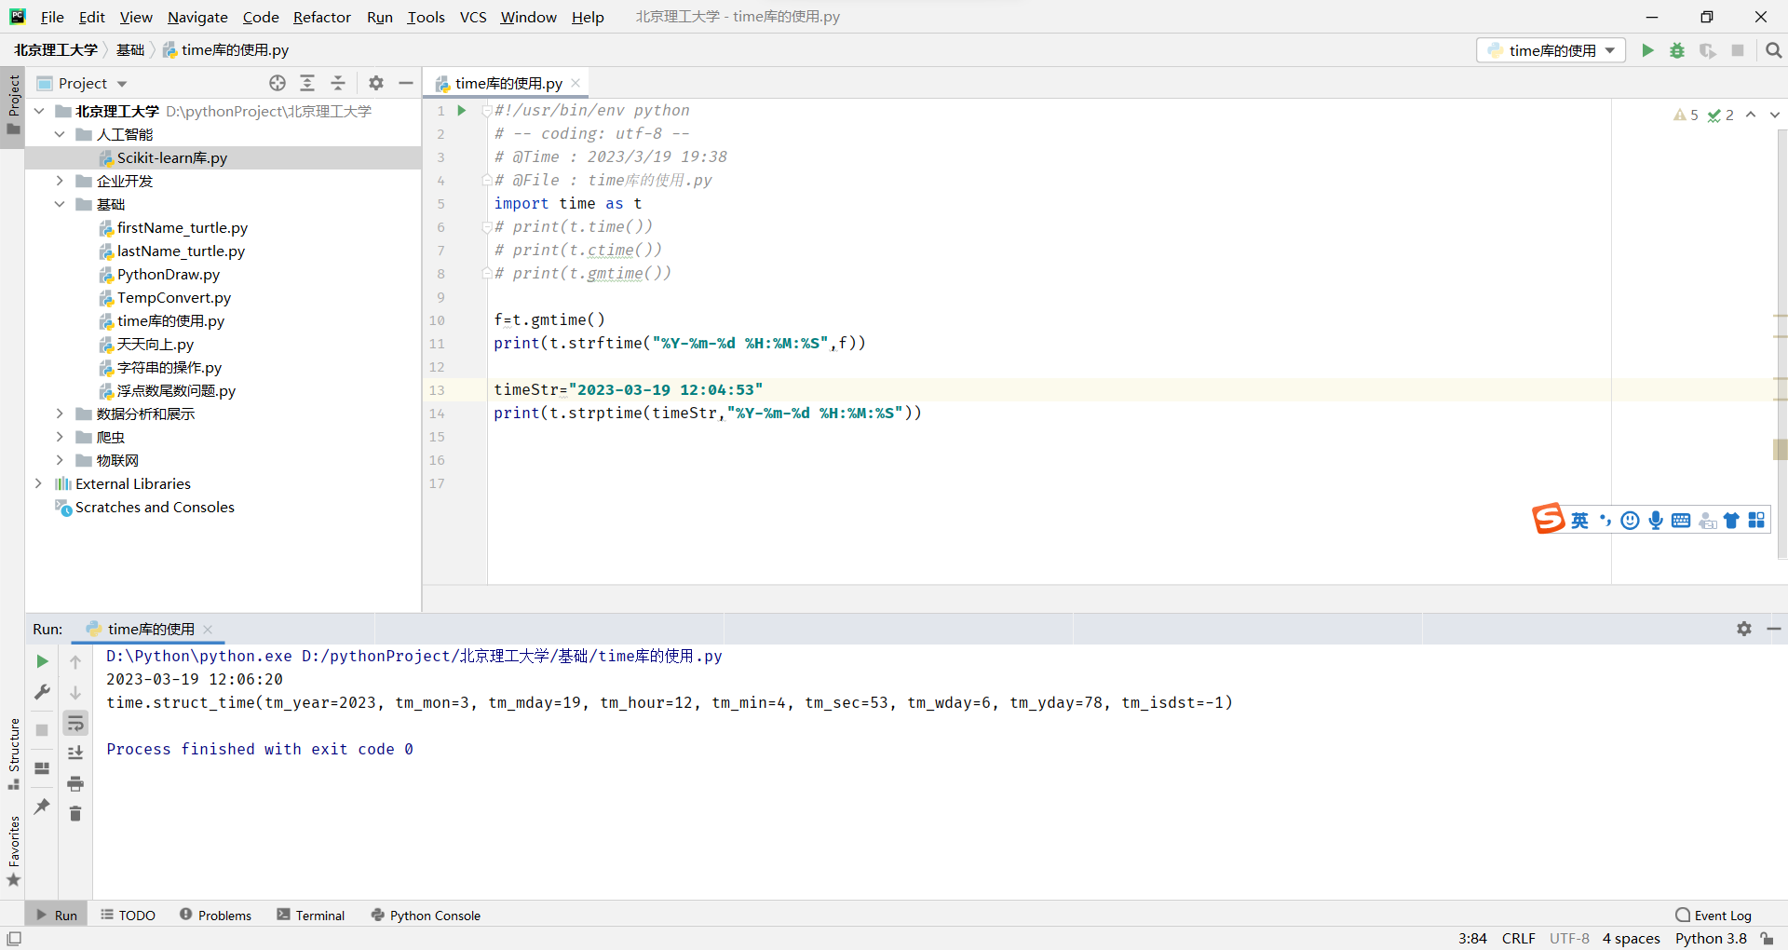Expand all in Project panel
1788x950 pixels.
tap(307, 83)
